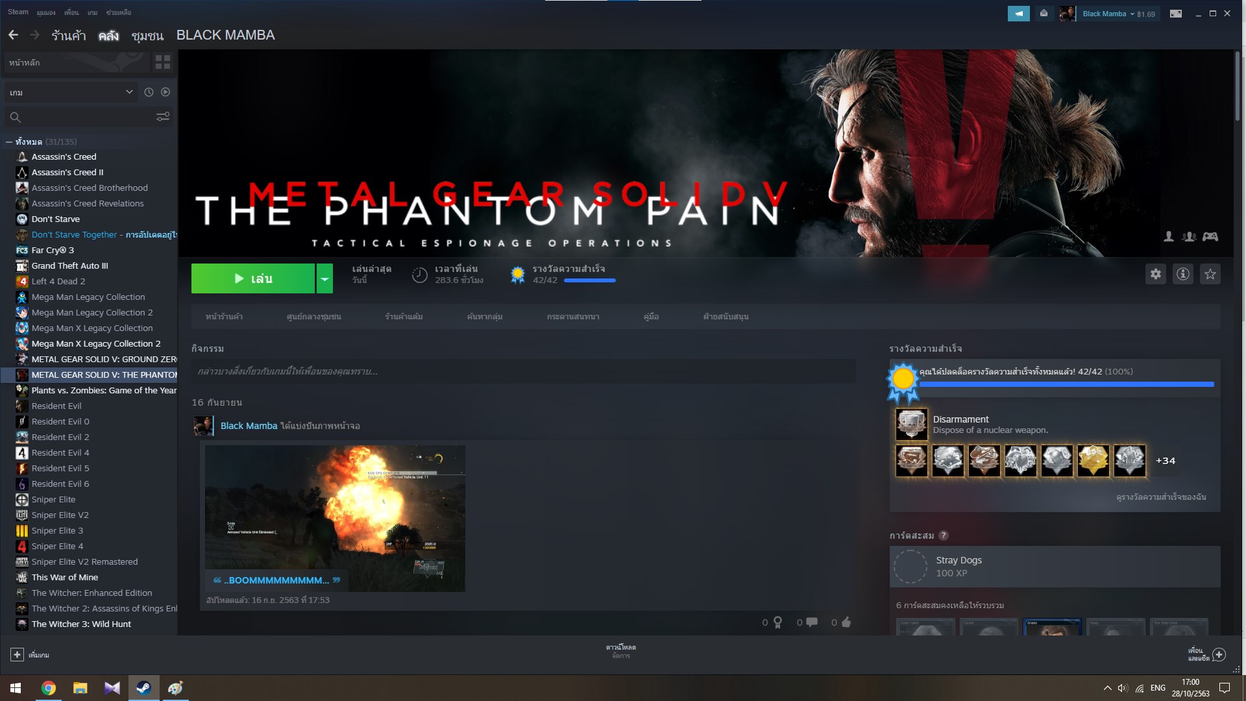Open the downloads manager at bottom

click(621, 651)
